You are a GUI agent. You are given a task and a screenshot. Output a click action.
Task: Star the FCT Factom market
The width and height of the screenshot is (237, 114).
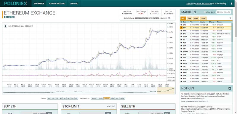coord(181,43)
